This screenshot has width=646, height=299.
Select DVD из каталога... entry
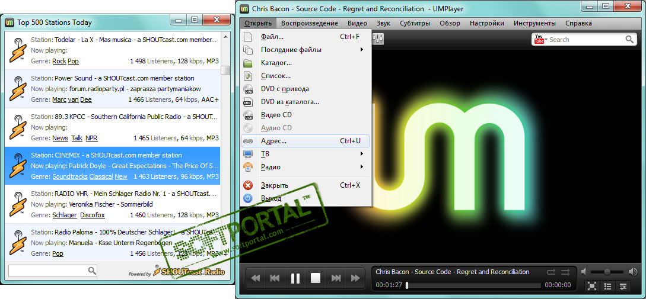306,102
